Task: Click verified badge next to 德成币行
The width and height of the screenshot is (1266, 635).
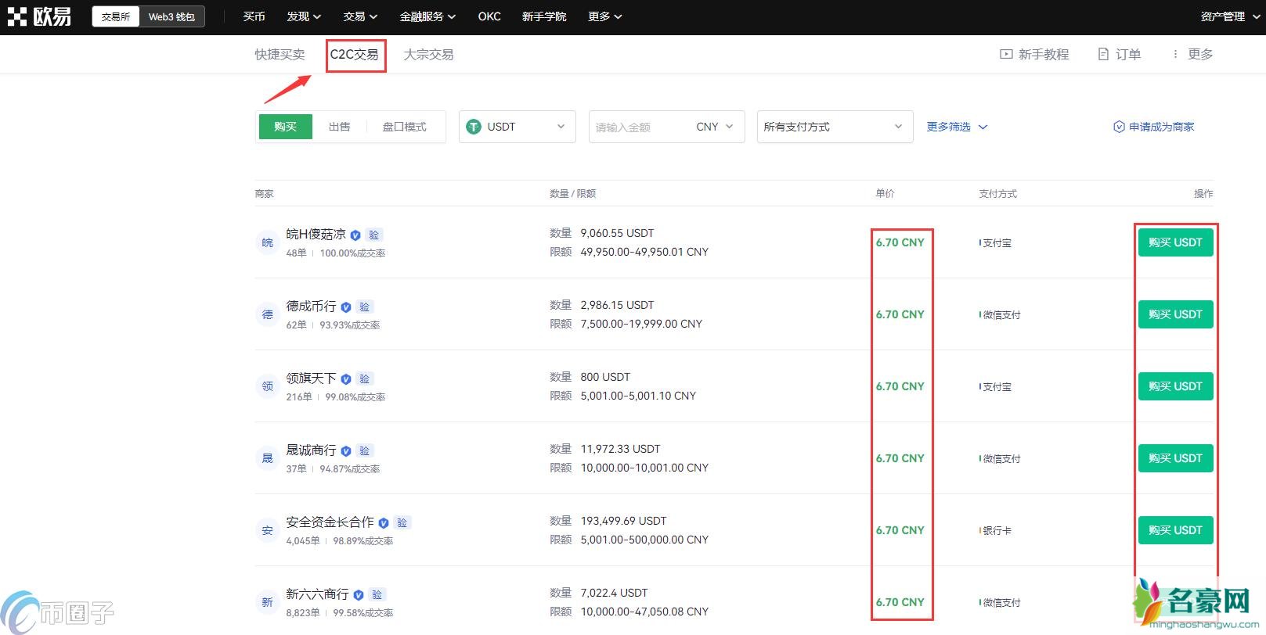Action: click(346, 307)
